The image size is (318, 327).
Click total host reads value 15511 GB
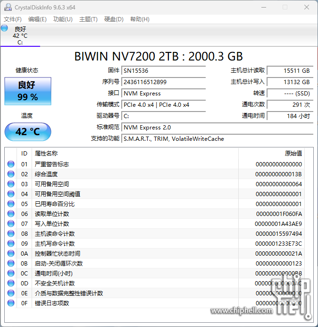click(290, 71)
